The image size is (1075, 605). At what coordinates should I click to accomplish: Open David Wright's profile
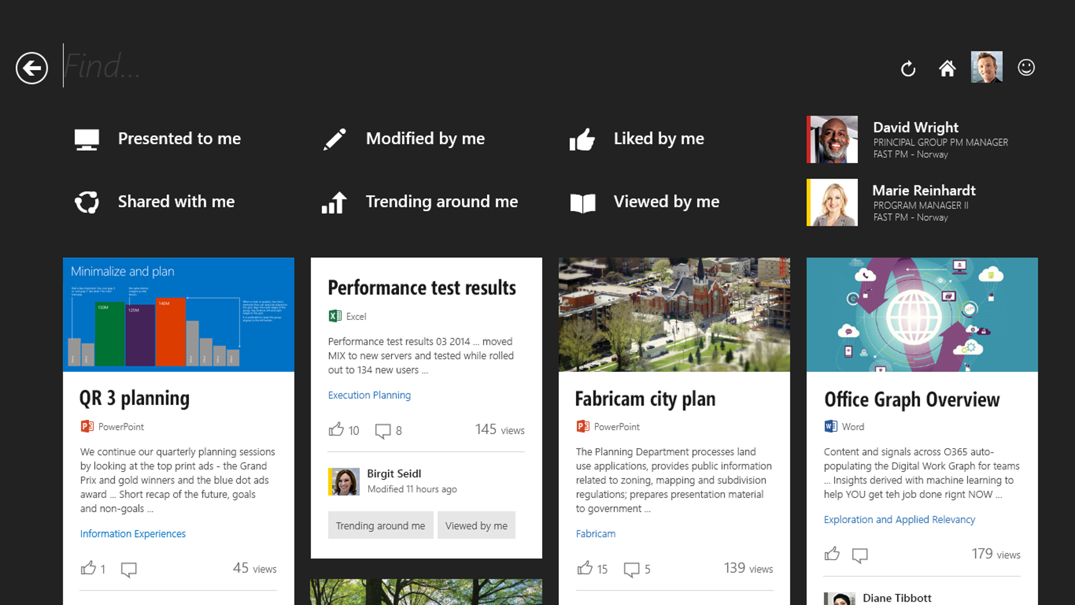915,128
